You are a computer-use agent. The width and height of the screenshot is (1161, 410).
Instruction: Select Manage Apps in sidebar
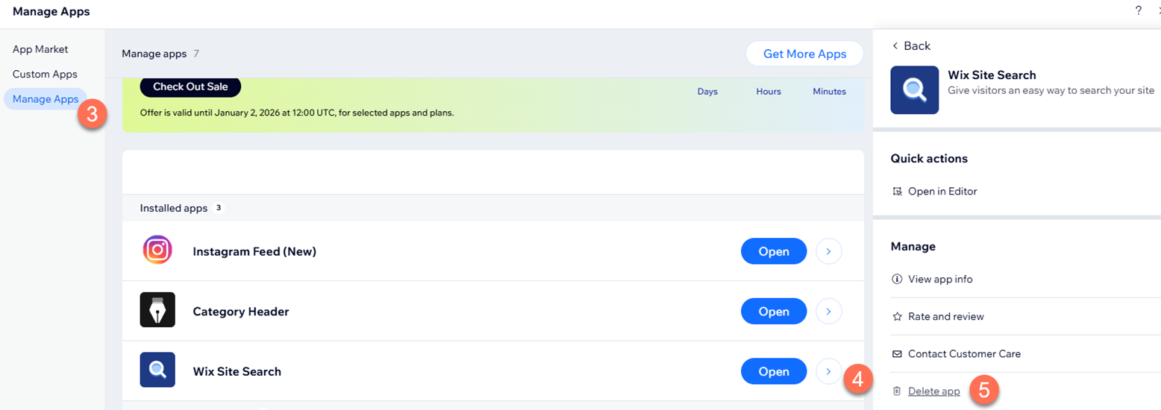[x=46, y=98]
